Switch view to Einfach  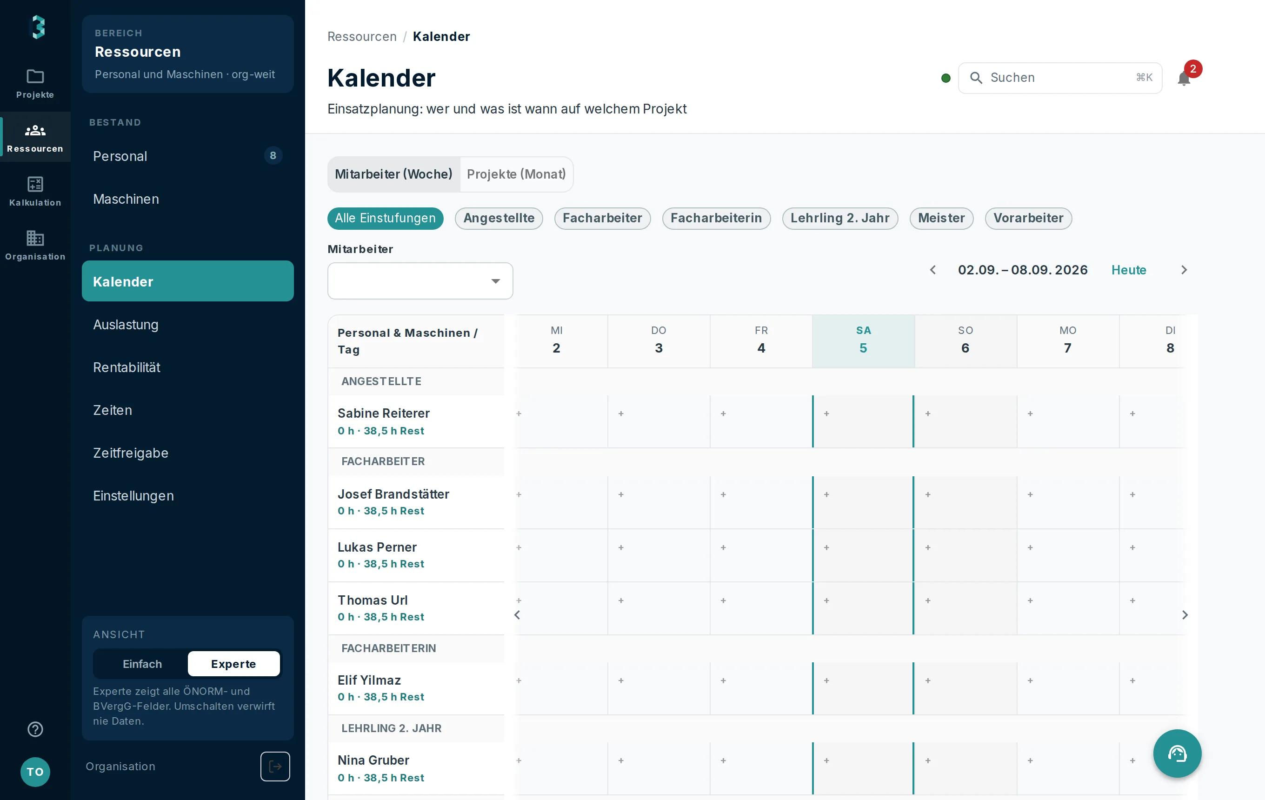pyautogui.click(x=142, y=664)
